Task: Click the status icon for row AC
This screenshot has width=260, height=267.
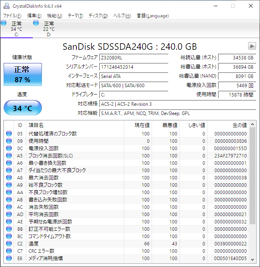Action: click(x=9, y=207)
